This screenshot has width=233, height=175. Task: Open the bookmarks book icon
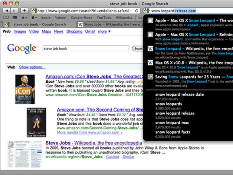(6, 18)
